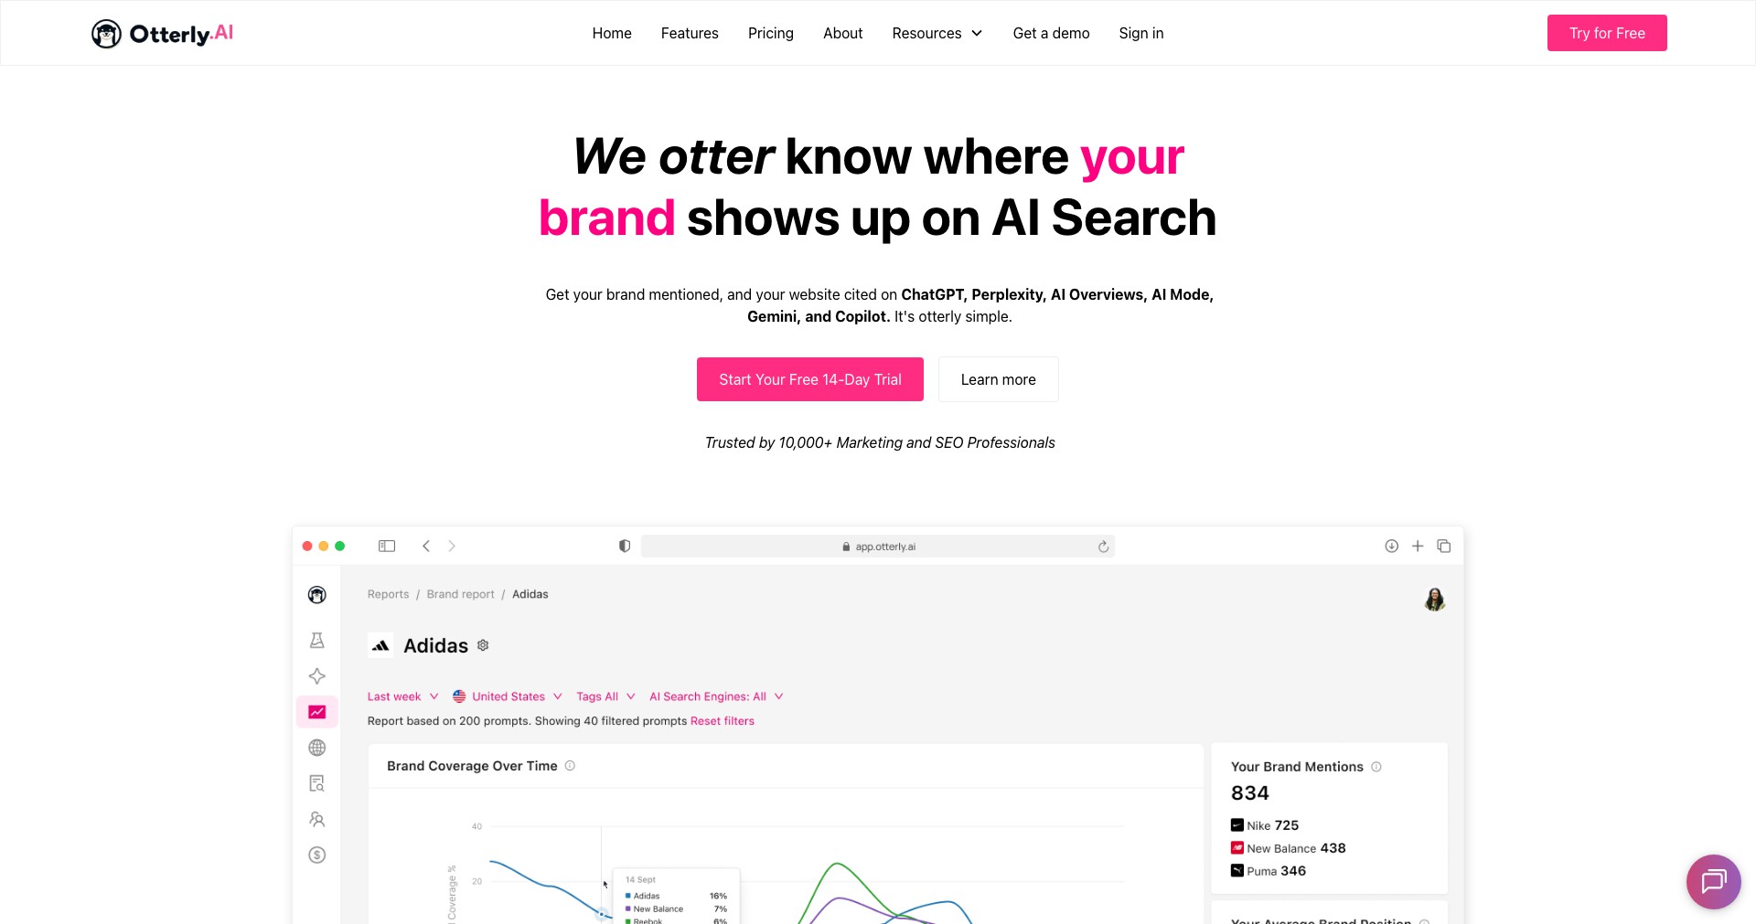Open the people icon in the app sidebar
This screenshot has height=924, width=1756.
[x=317, y=819]
